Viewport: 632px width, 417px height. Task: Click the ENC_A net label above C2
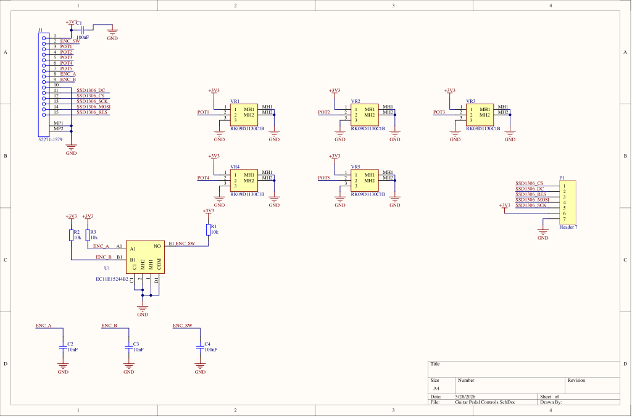[x=44, y=326]
